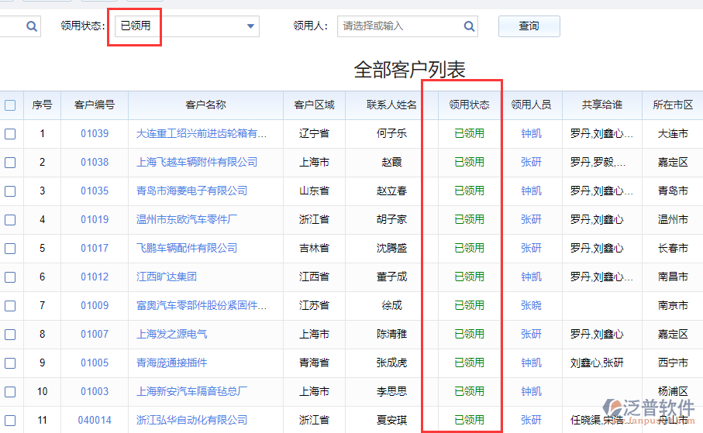
Task: Select region cell 吉林省
Action: [314, 249]
